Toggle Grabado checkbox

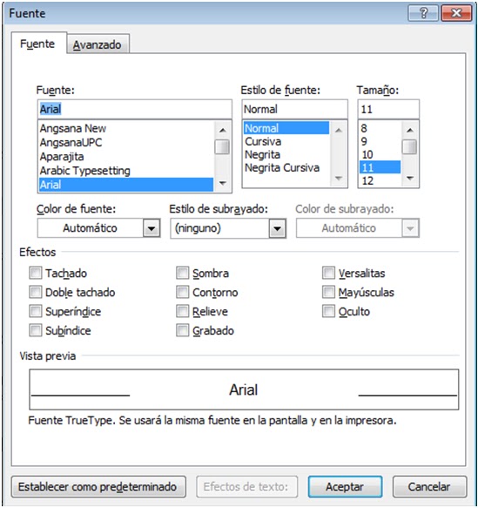[x=182, y=330]
